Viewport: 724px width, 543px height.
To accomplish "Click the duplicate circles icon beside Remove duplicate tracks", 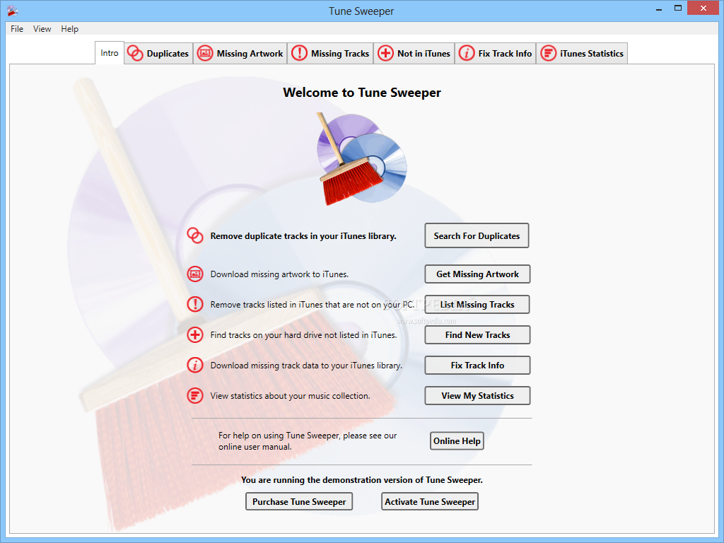I will coord(195,235).
